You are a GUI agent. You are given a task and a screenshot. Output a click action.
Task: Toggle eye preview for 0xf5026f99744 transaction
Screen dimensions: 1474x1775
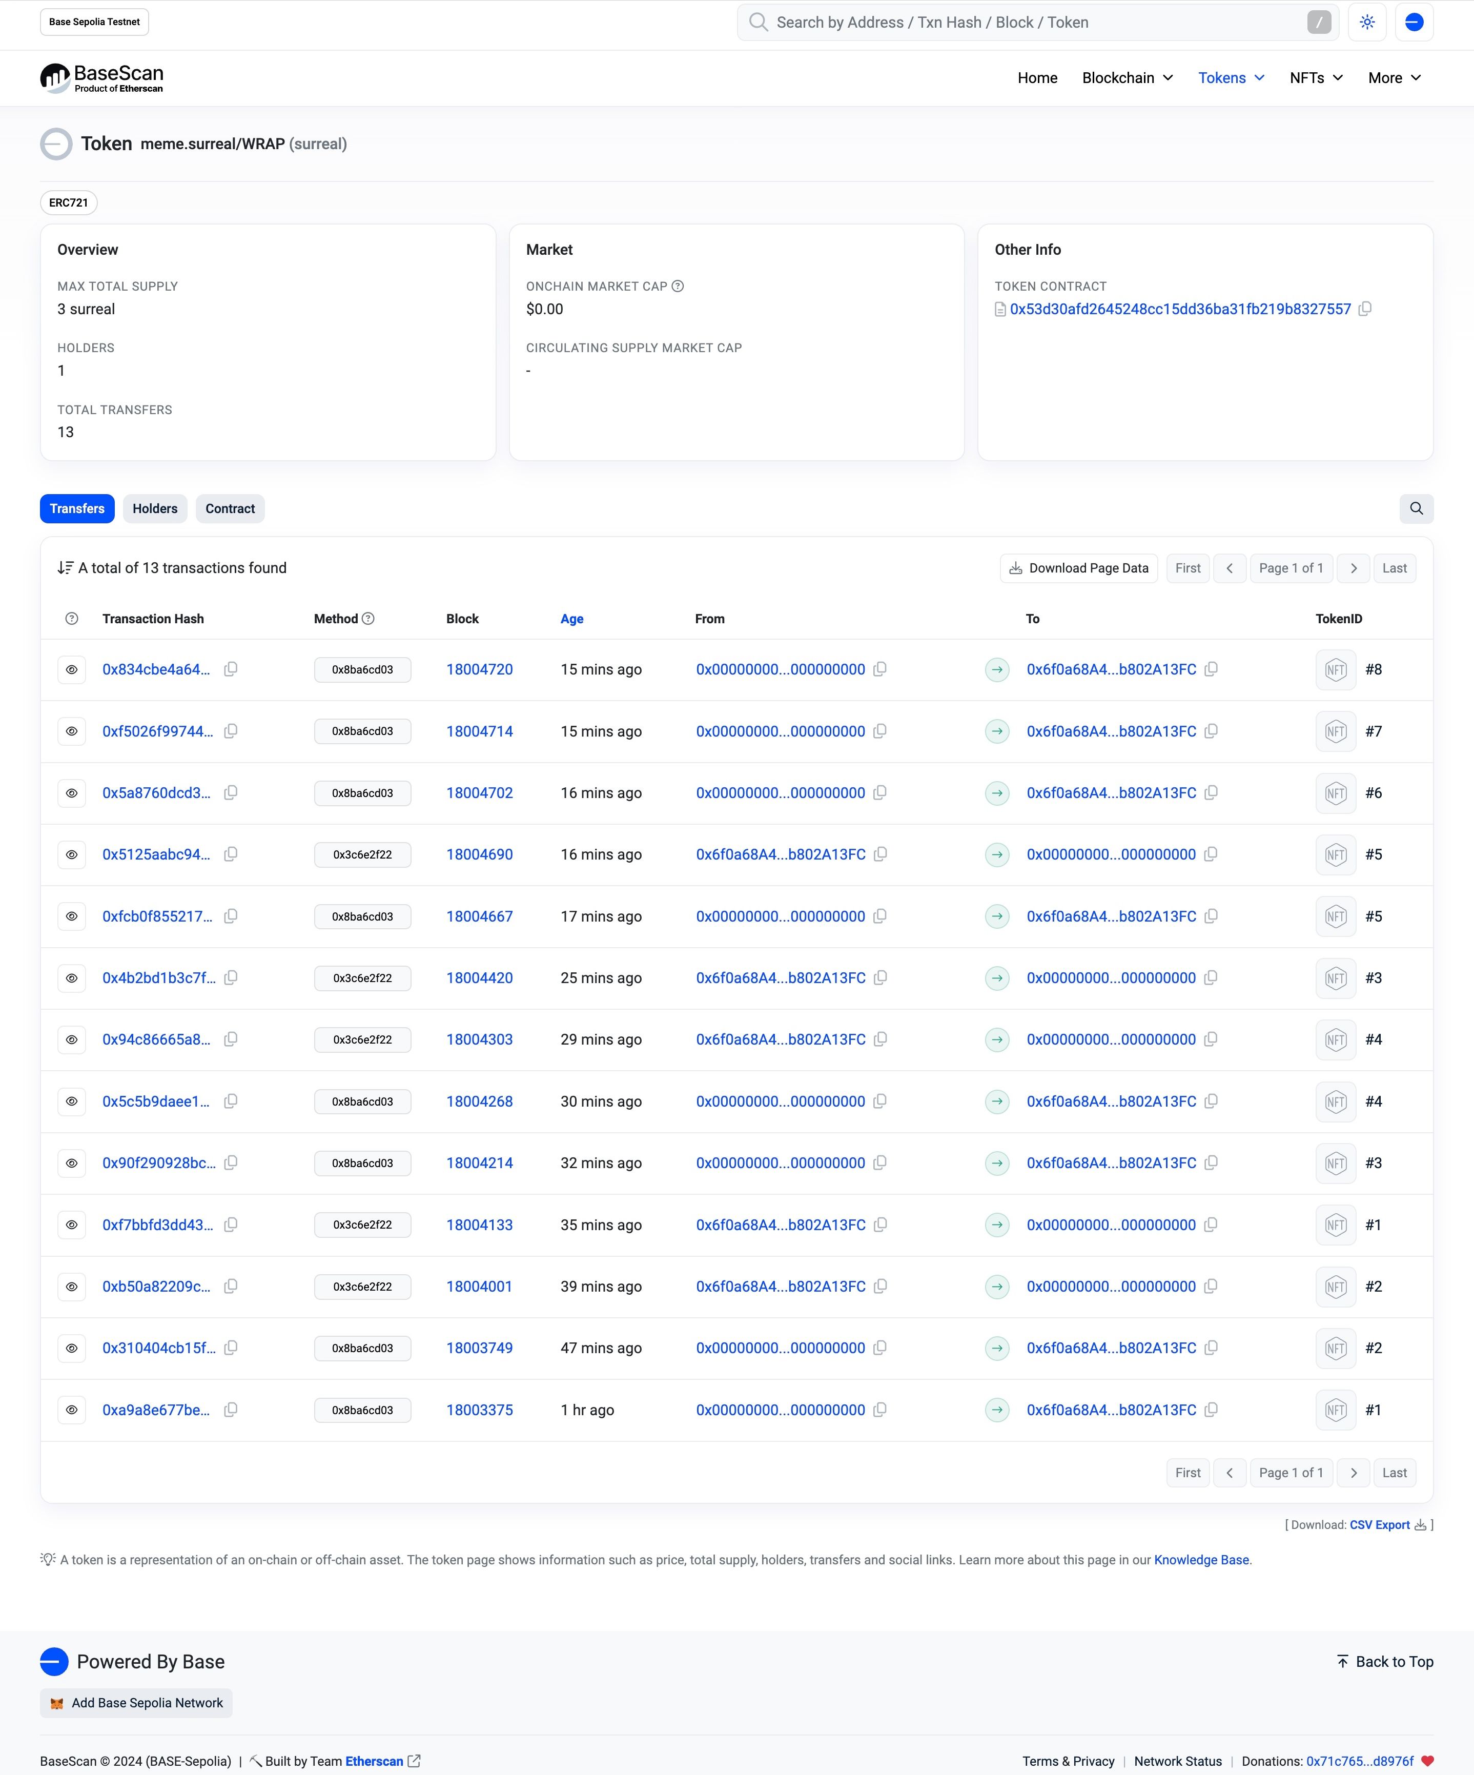click(72, 731)
